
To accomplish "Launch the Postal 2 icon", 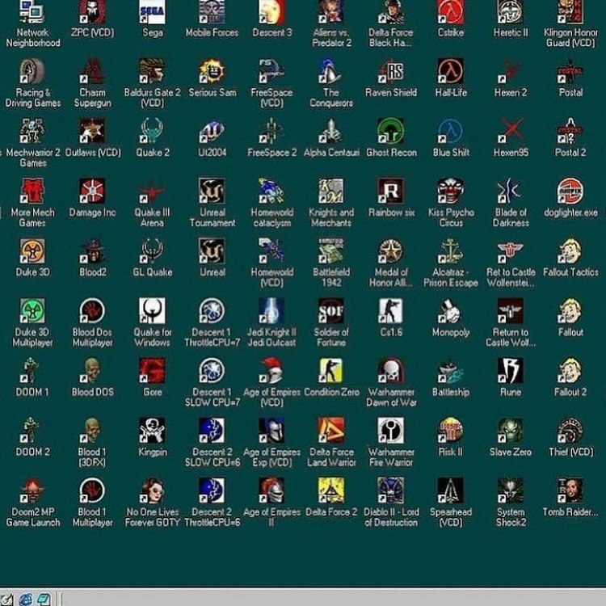I will point(570,132).
